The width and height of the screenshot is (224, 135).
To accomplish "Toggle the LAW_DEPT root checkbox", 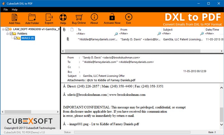I will pyautogui.click(x=7, y=29).
